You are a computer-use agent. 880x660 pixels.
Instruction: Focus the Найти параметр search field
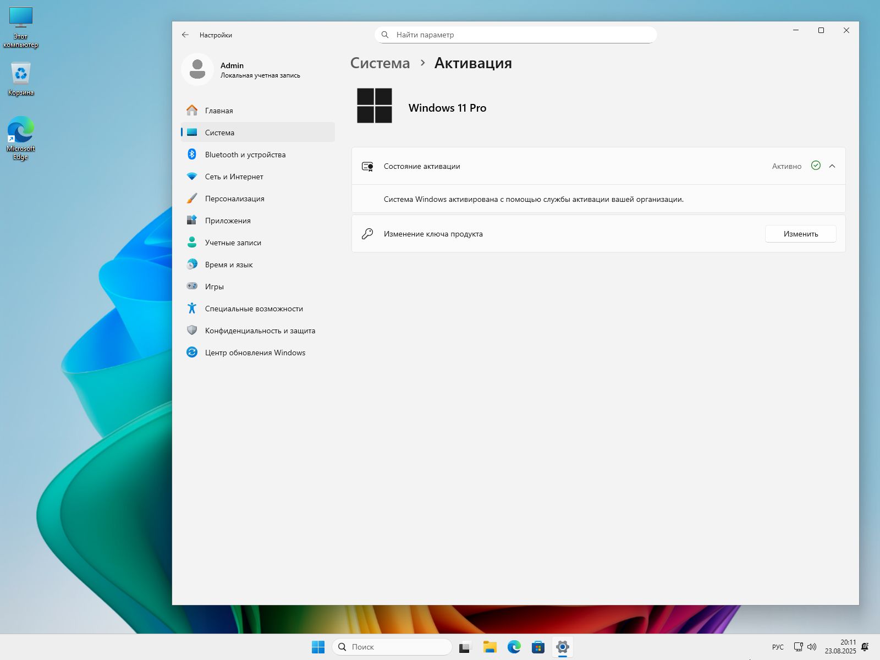click(516, 35)
